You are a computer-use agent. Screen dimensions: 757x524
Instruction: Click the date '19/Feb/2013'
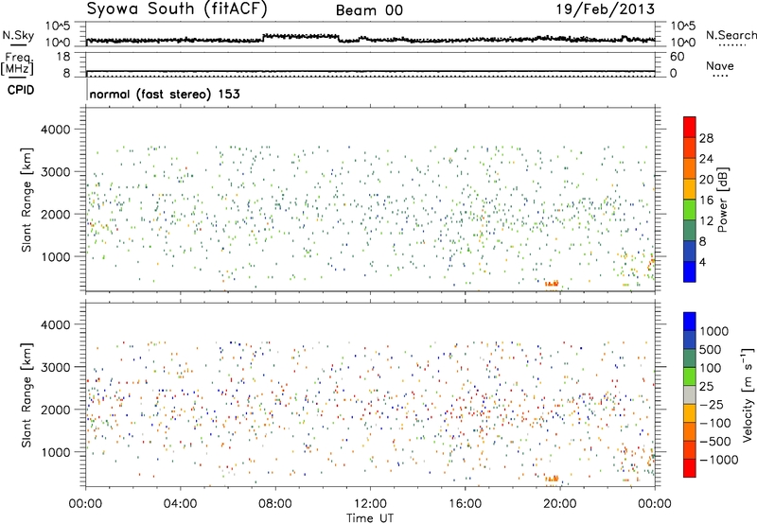(x=606, y=9)
